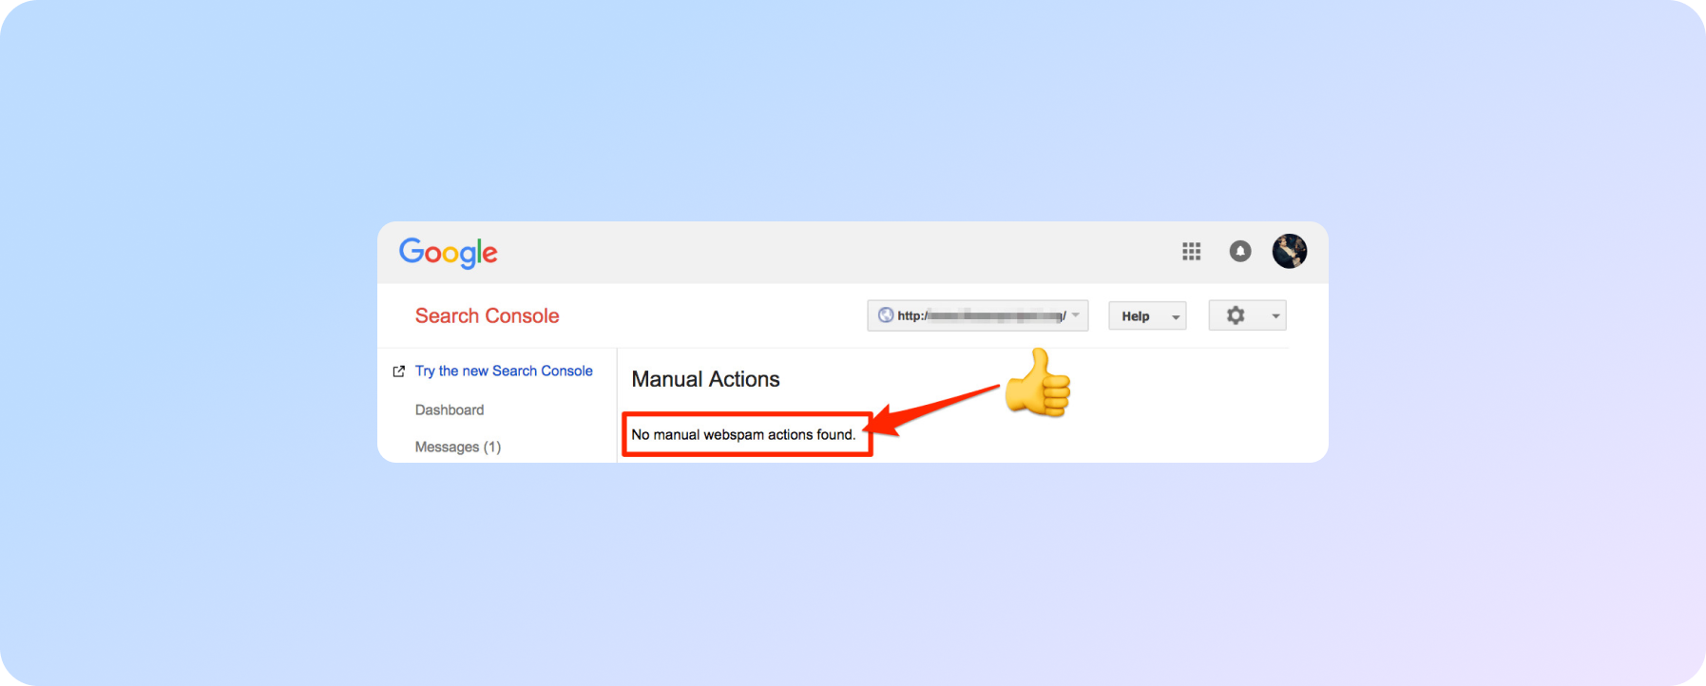Click the external link icon in sidebar
Screen dimensions: 1706x686
pyautogui.click(x=399, y=372)
